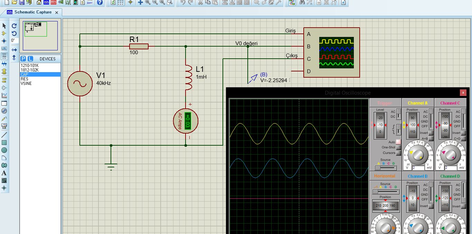472x234 pixels.
Task: Click the Zoom Out magnifier icon
Action: point(155,2)
